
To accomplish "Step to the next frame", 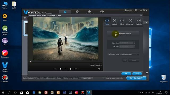I will (71, 69).
